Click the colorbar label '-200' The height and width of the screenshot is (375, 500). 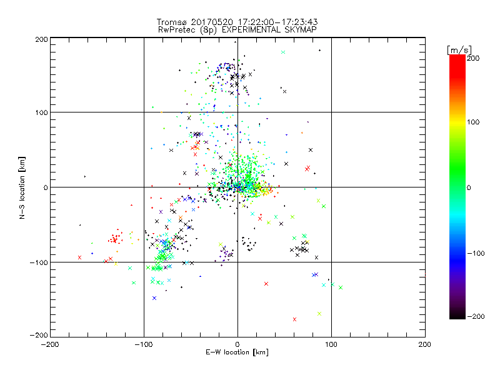(x=476, y=316)
